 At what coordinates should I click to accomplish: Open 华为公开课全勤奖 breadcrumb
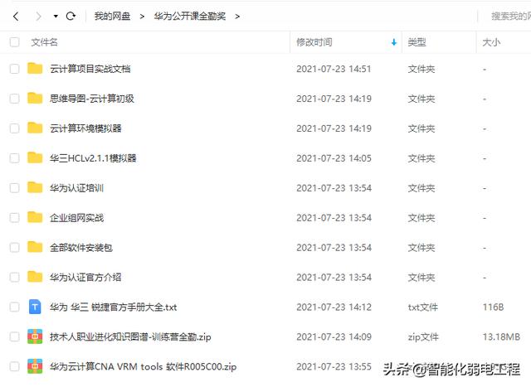click(x=190, y=16)
